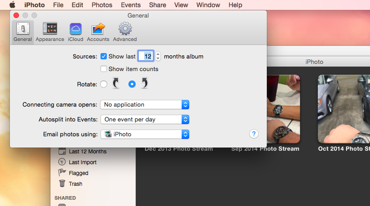
Task: Click the Flagged flag icon
Action: (62, 173)
